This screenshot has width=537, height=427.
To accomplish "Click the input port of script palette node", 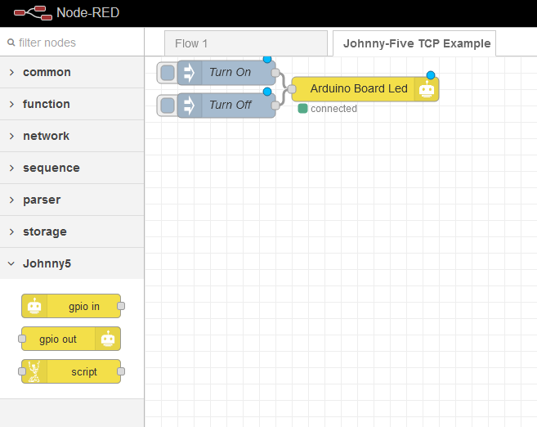I will (22, 371).
